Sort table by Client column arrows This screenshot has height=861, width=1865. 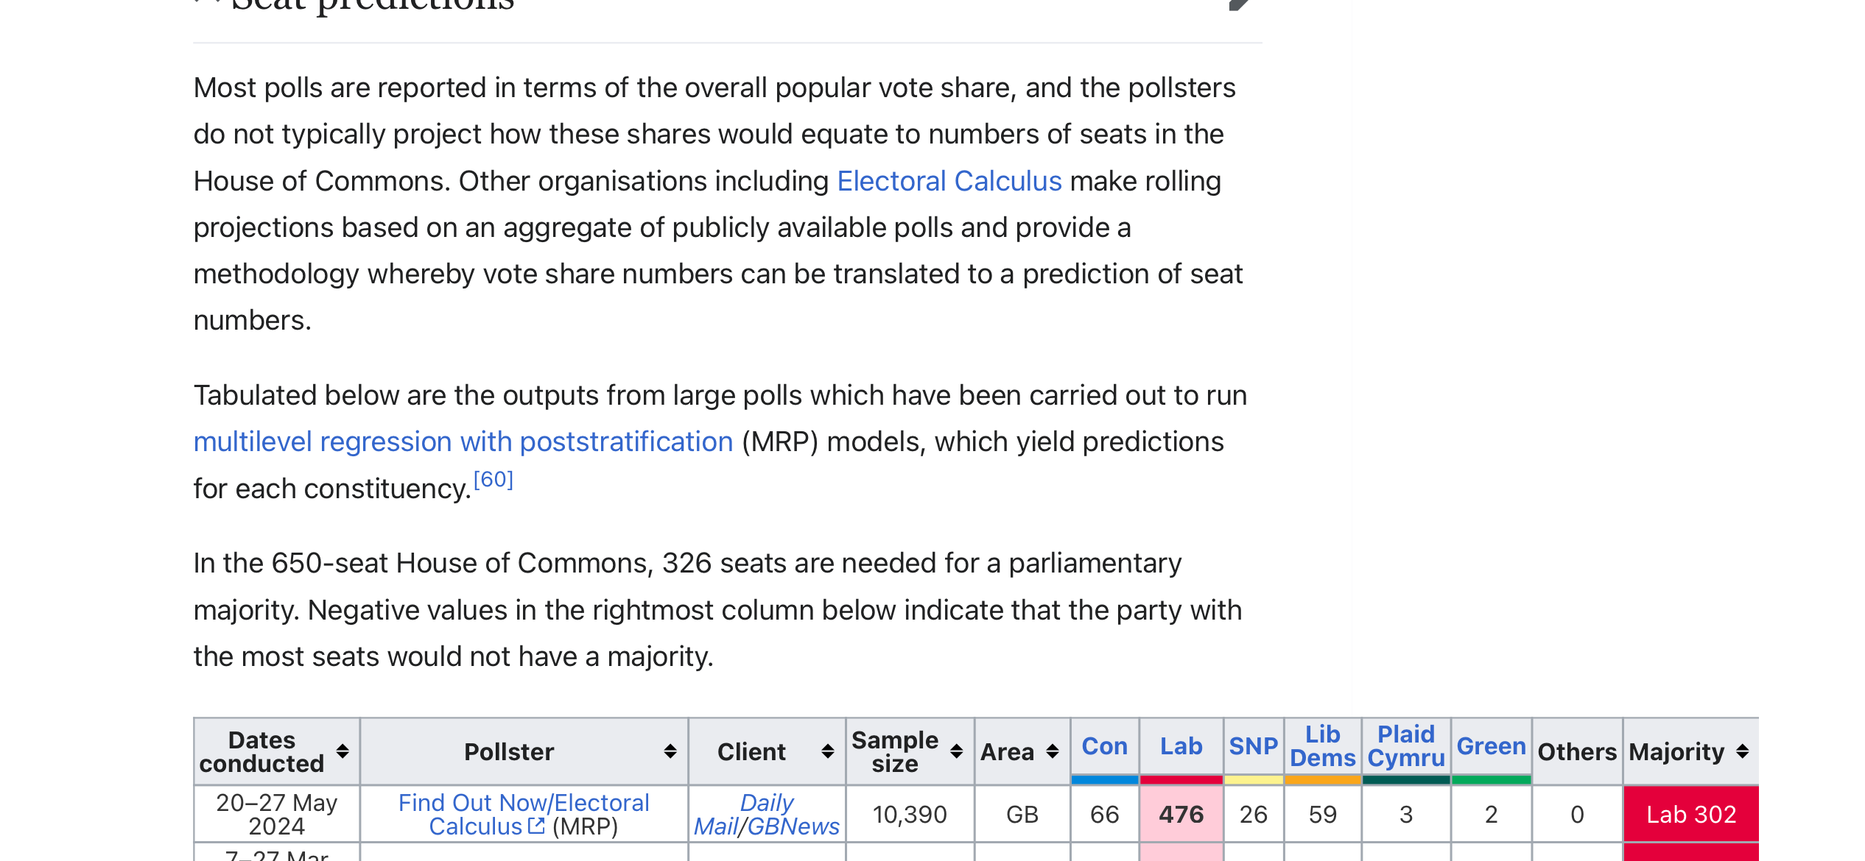click(x=828, y=751)
